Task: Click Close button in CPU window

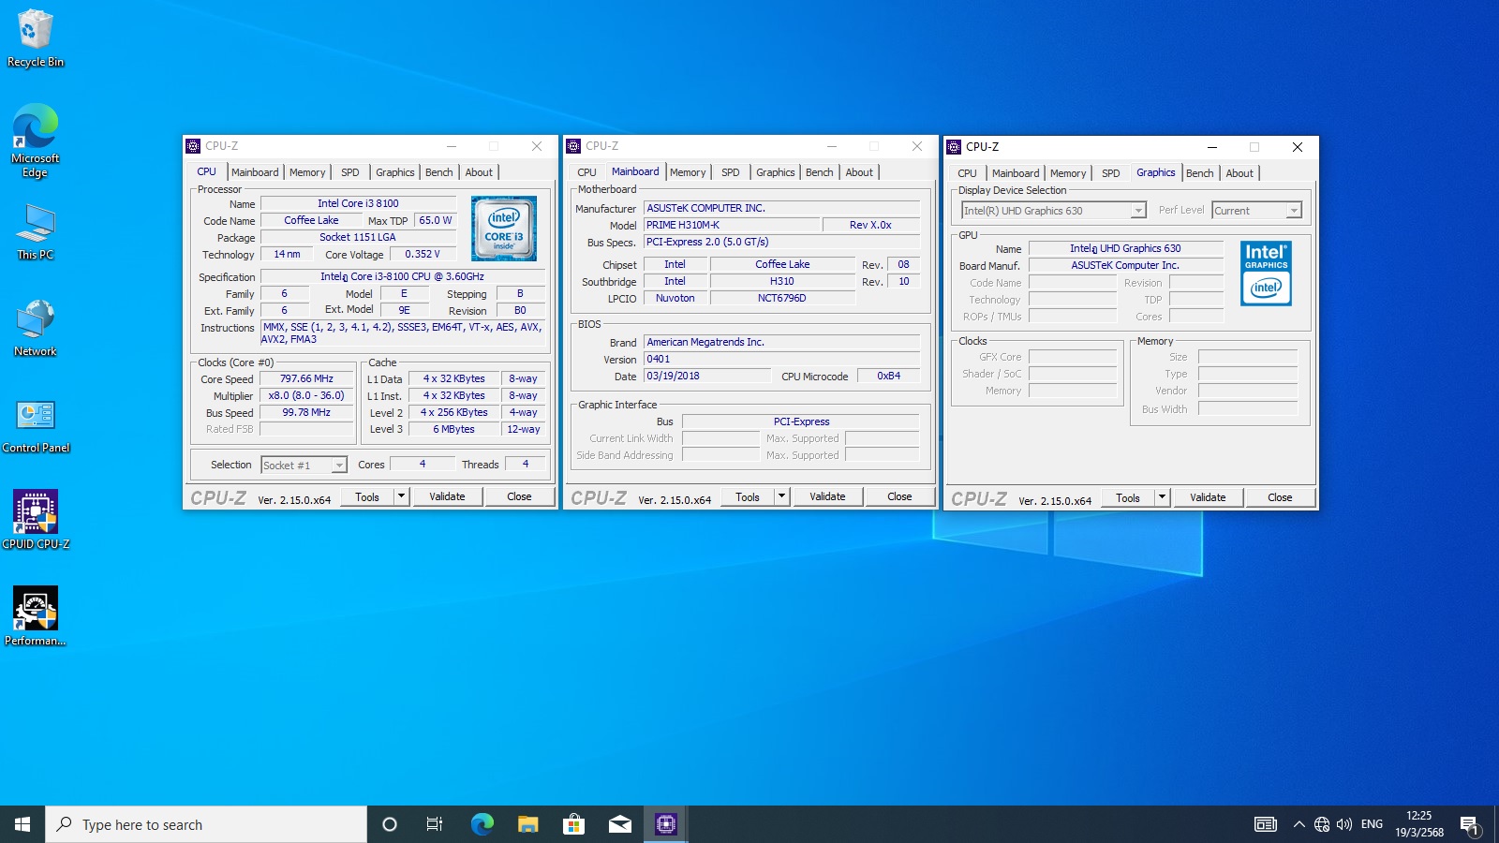Action: point(519,496)
